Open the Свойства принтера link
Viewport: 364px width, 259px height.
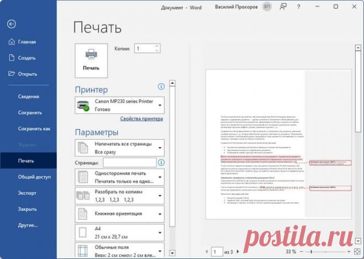pyautogui.click(x=141, y=118)
